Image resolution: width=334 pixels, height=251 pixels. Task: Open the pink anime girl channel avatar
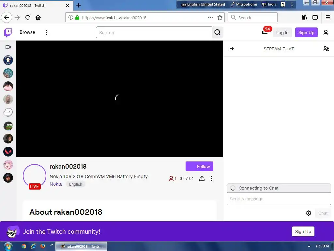pyautogui.click(x=8, y=165)
